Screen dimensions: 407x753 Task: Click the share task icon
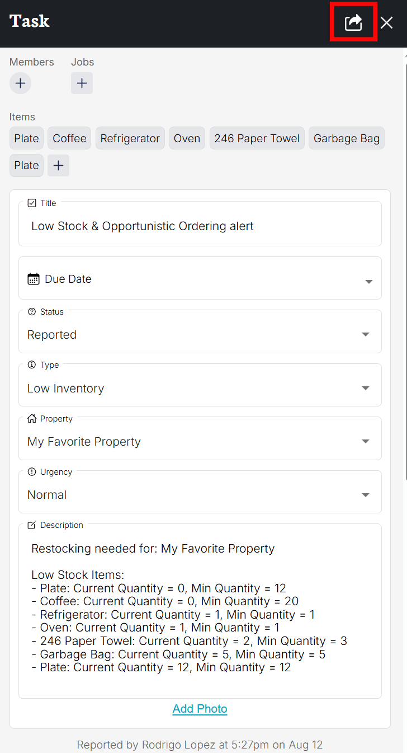coord(353,22)
